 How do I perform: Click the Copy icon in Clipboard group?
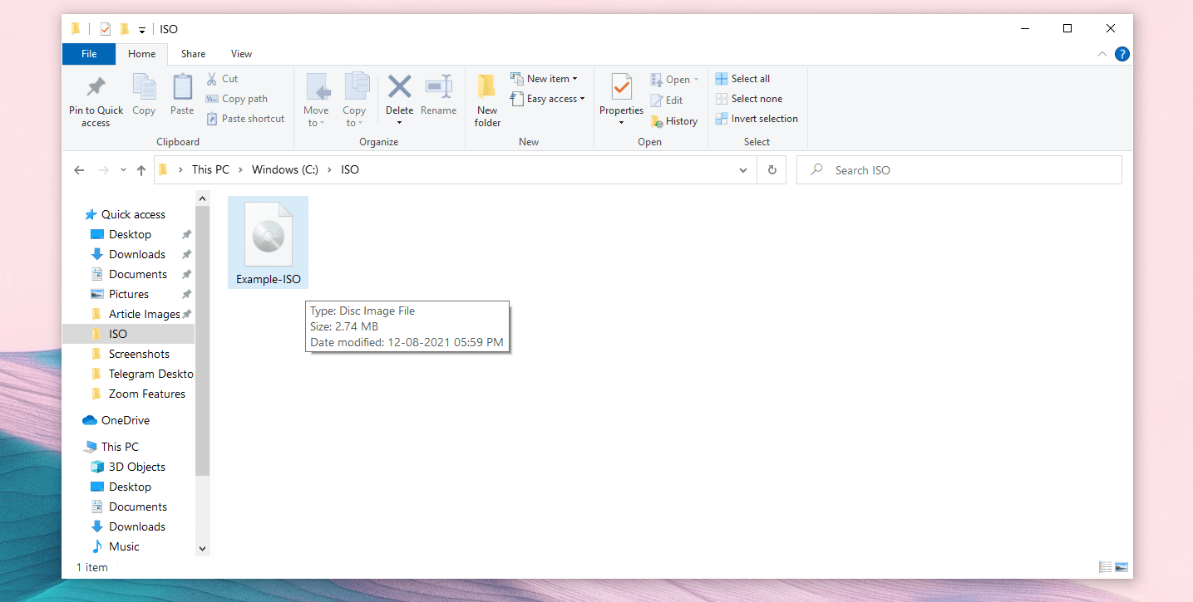(x=144, y=87)
